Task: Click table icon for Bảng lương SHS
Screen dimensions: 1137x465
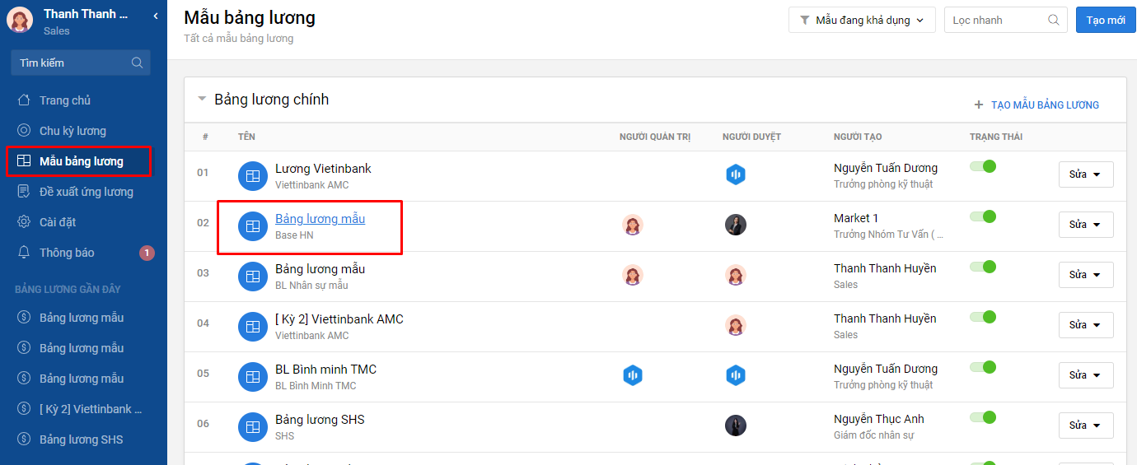Action: click(x=253, y=427)
